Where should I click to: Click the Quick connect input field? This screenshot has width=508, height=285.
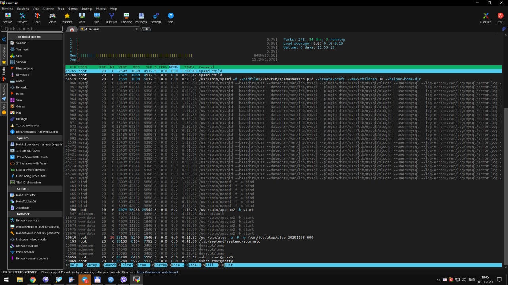(32, 29)
